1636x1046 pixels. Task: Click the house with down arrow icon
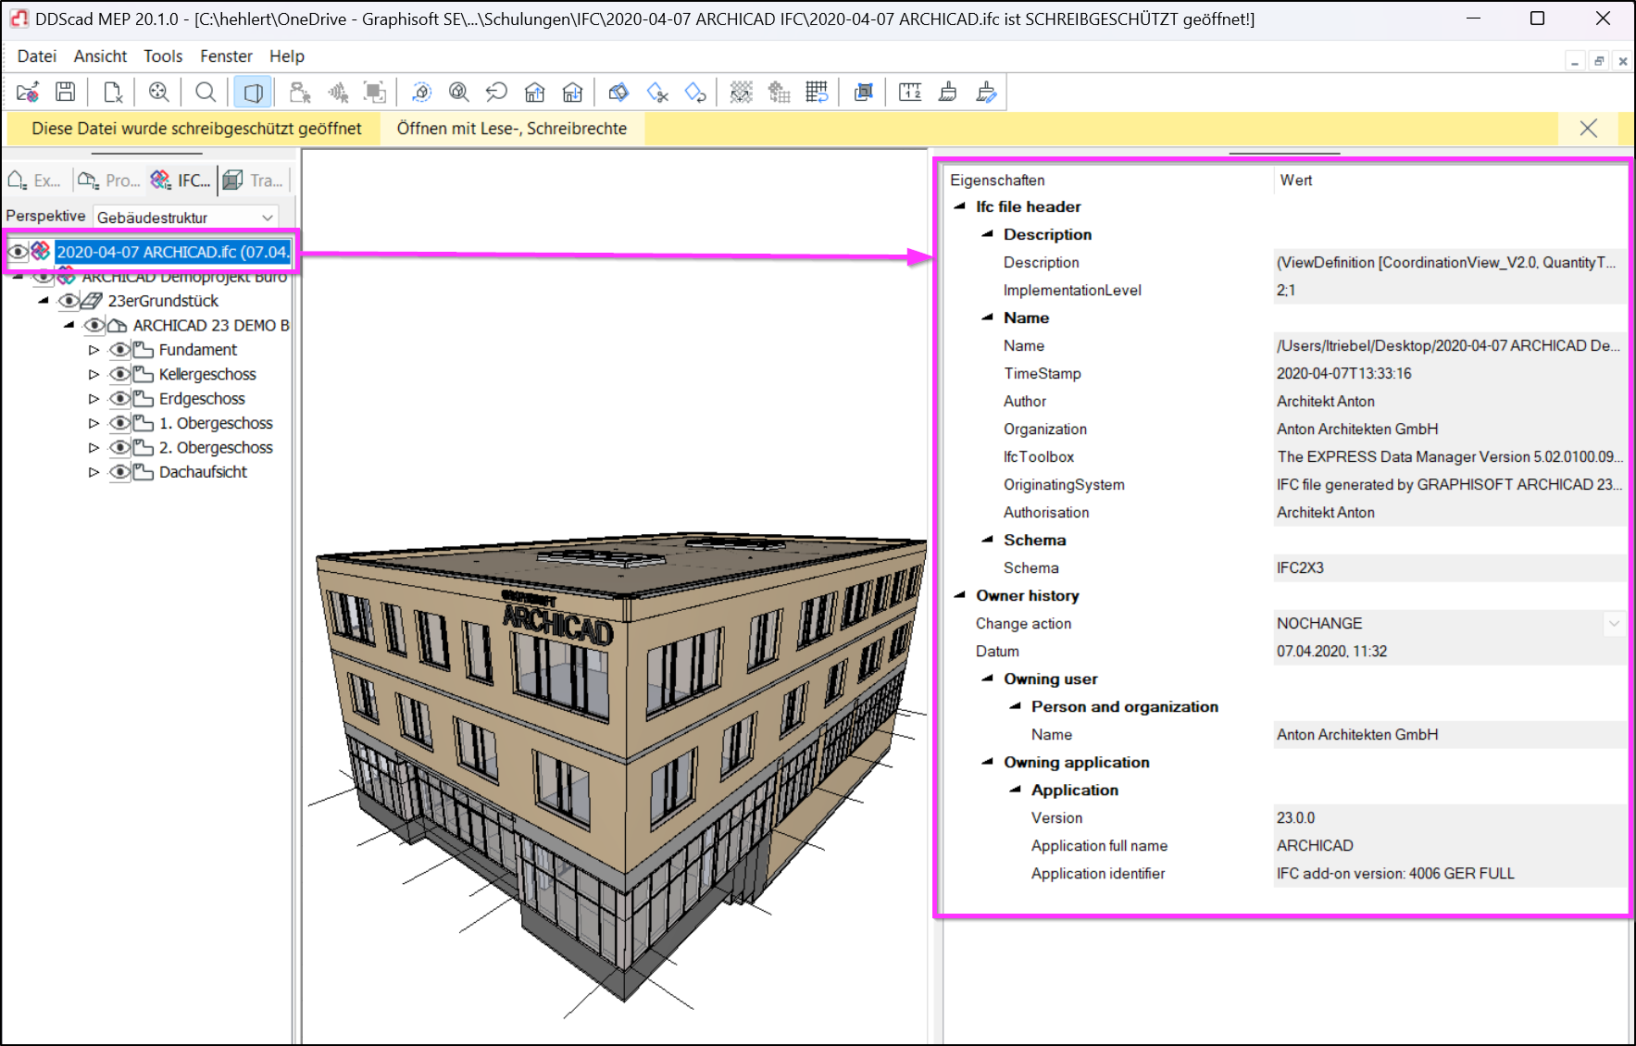pos(573,92)
